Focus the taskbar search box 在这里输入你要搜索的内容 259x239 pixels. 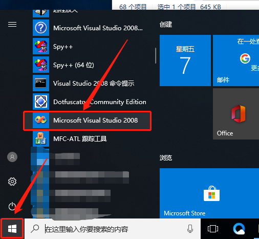coord(113,229)
